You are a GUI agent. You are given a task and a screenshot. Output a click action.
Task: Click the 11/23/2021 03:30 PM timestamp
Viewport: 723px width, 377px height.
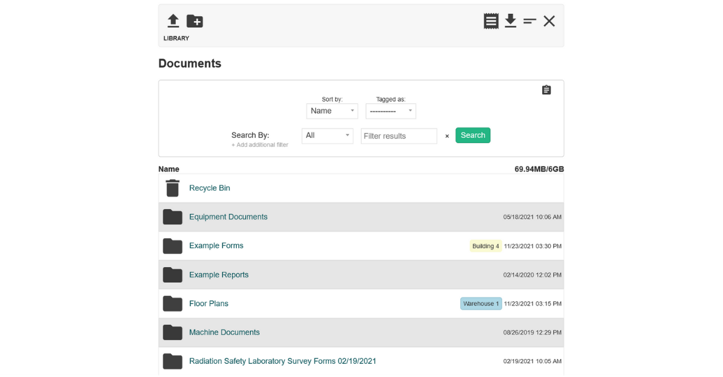point(533,246)
